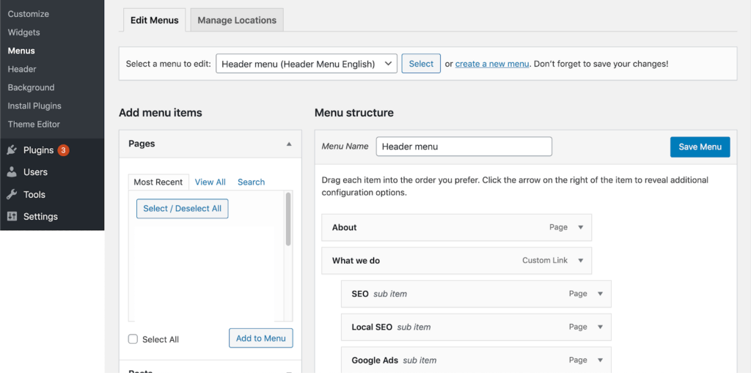
Task: Click the About menu item title
Action: pyautogui.click(x=345, y=227)
